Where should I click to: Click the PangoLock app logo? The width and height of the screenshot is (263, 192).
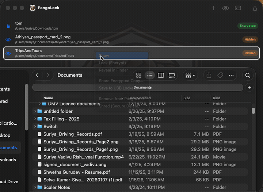click(x=33, y=8)
